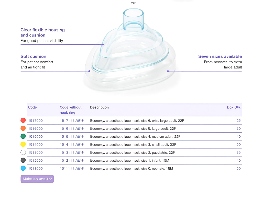Screen dimensions: 262x213
Task: Open the 1511000 neonate code link
Action: [x=35, y=168]
